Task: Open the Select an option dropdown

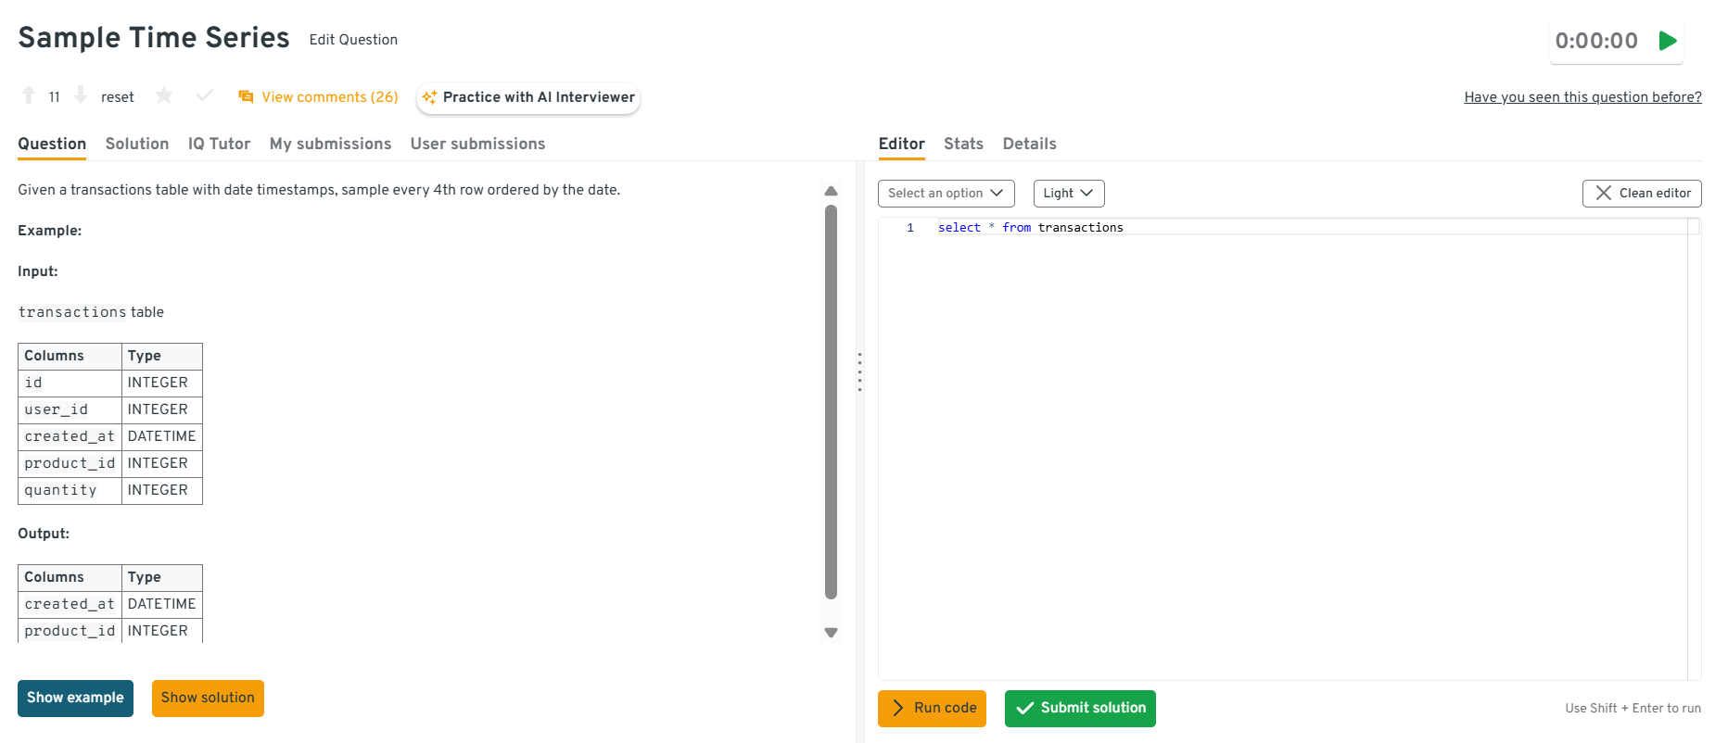Action: pos(946,194)
